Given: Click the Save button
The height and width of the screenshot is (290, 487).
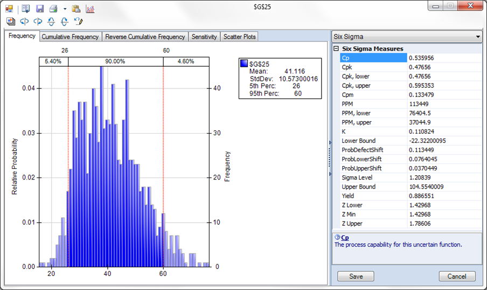Looking at the screenshot, I should 356,276.
